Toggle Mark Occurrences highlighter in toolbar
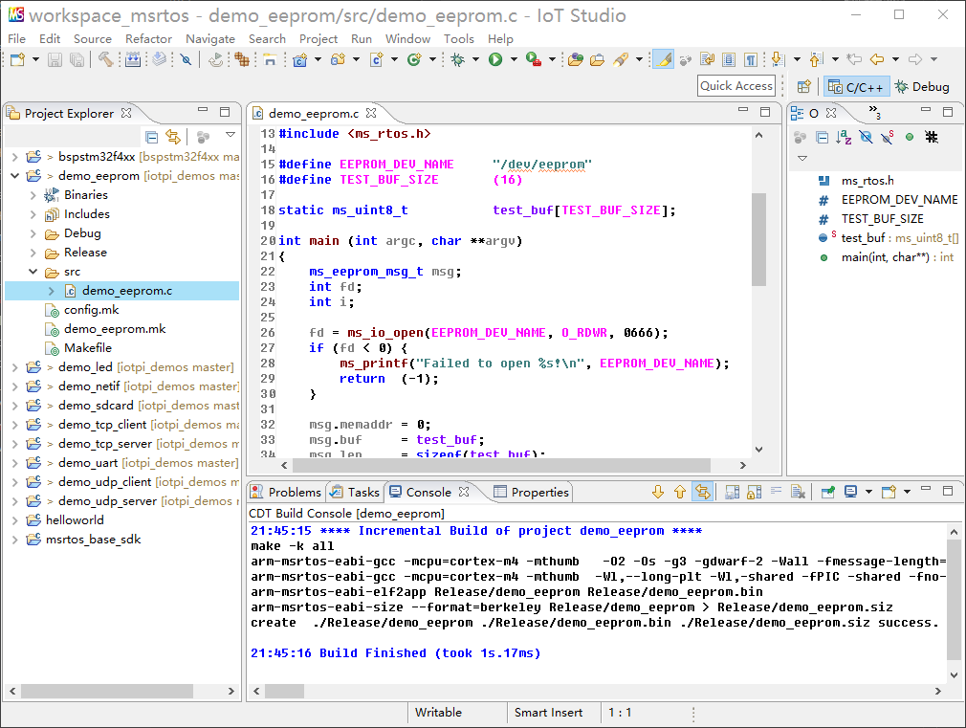This screenshot has height=728, width=966. [663, 59]
